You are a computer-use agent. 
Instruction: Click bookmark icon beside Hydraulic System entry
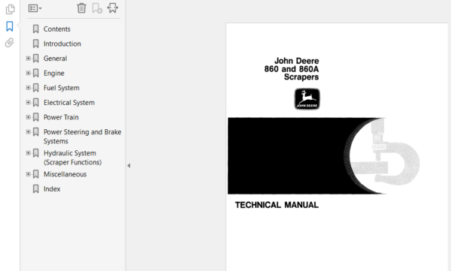(x=35, y=153)
